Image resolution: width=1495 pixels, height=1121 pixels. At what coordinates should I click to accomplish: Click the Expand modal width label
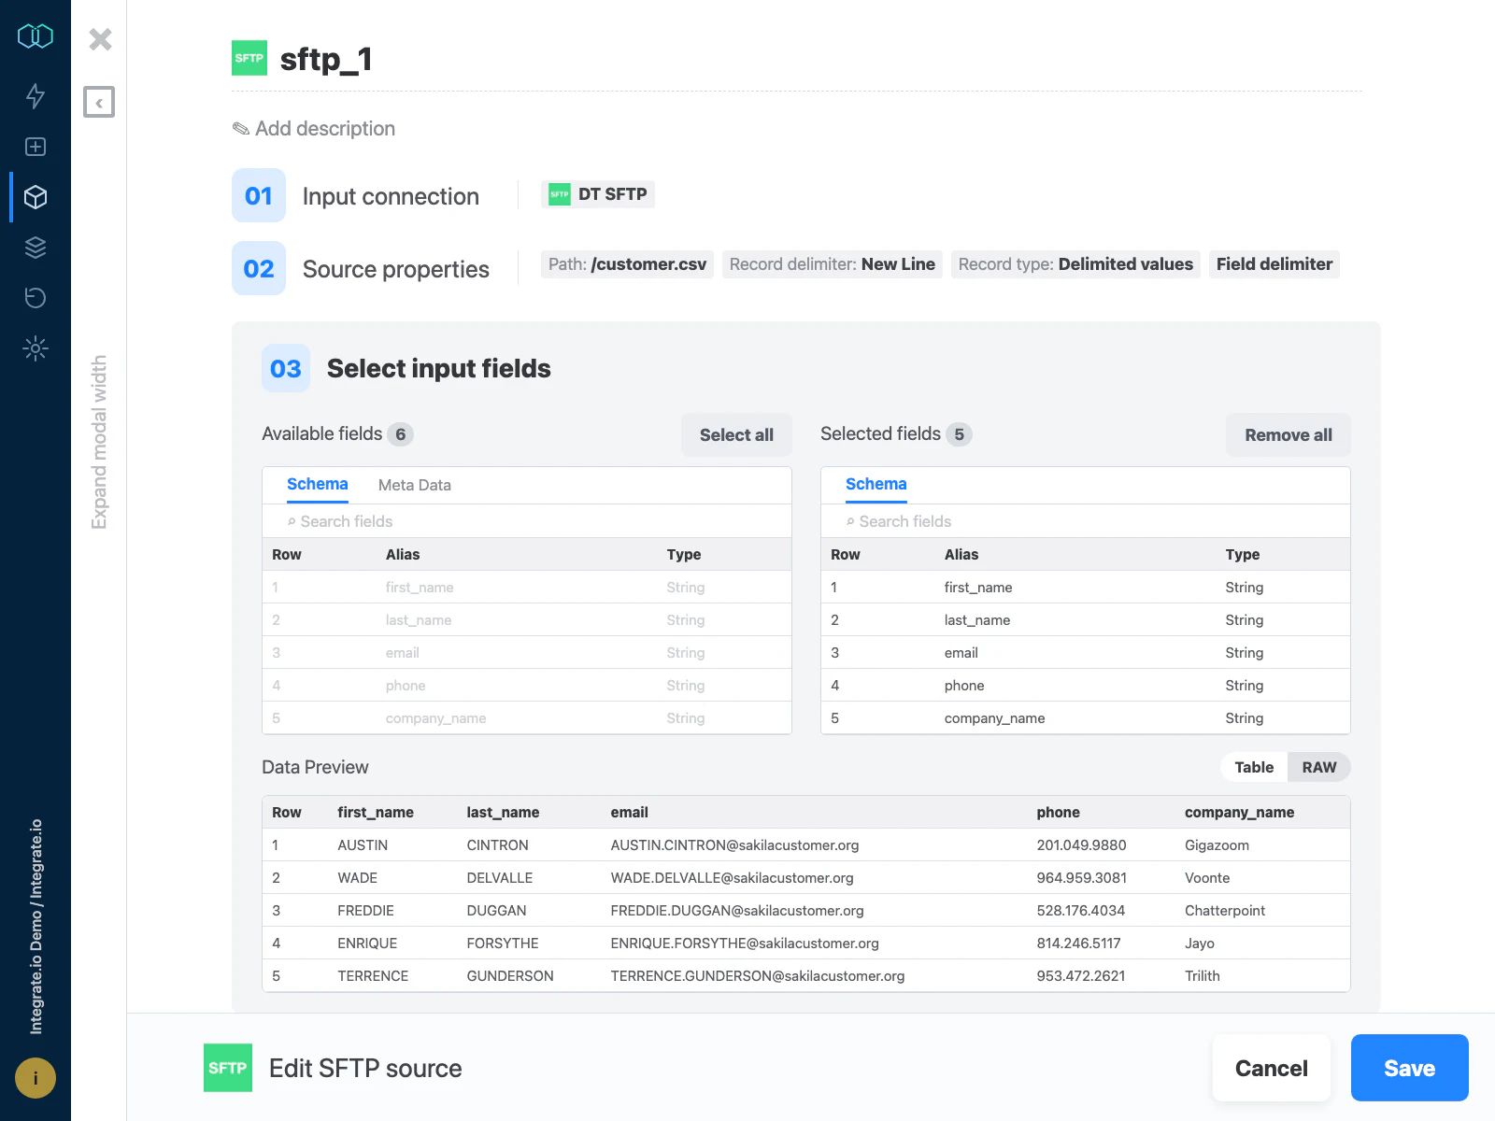pos(99,442)
